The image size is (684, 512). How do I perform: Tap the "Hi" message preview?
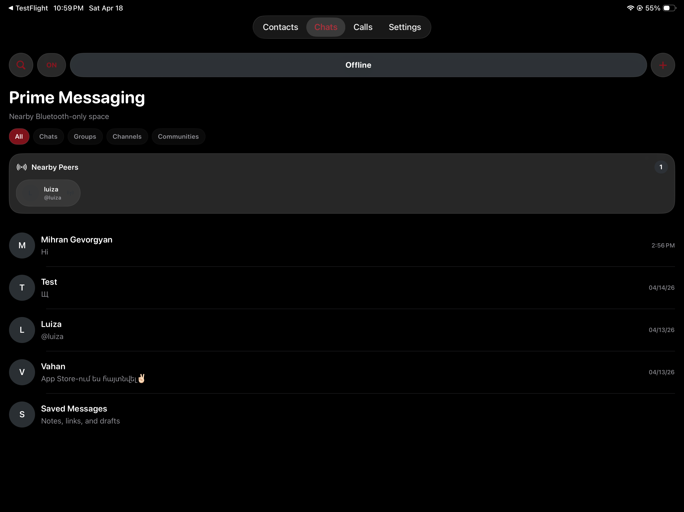coord(45,252)
